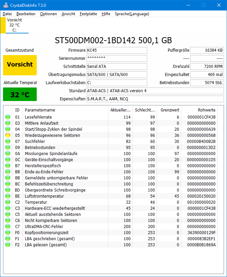Image resolution: width=227 pixels, height=277 pixels.
Task: Click the Eingeschaltet field 469 mal
Action: click(x=207, y=75)
